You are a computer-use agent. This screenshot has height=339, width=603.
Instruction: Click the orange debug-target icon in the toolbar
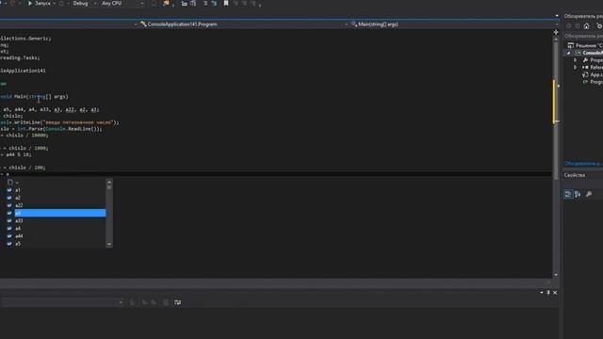pyautogui.click(x=166, y=4)
